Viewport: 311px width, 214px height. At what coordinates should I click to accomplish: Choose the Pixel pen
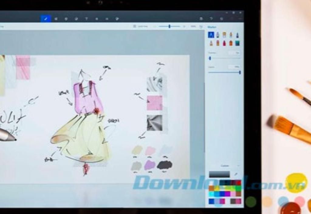point(238,35)
